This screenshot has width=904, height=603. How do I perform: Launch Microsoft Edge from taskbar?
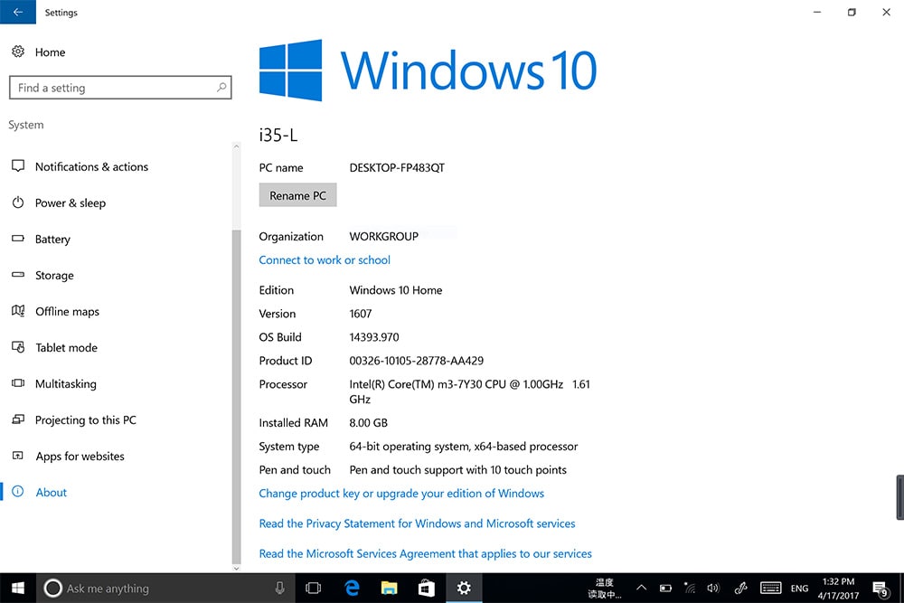tap(351, 588)
